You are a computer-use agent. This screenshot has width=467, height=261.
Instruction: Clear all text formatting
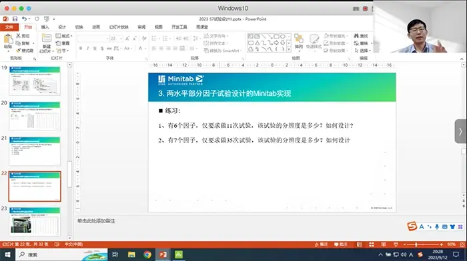pos(144,39)
